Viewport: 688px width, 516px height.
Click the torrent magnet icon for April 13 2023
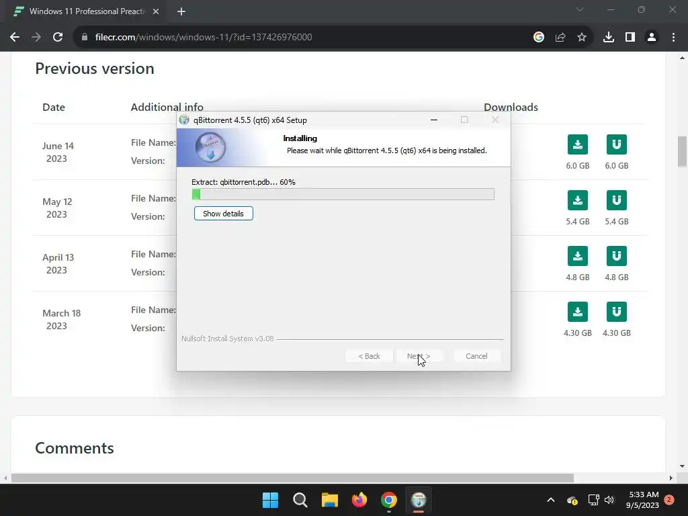tap(617, 256)
